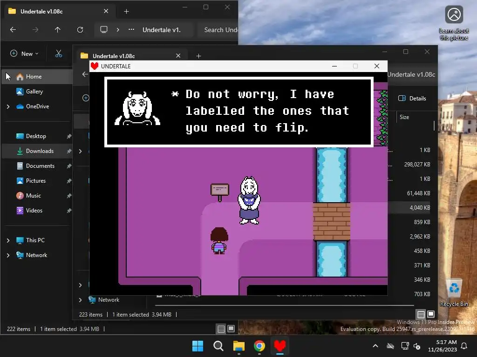Close front Explorer Undertale v1.08c tab
This screenshot has height=357, width=477.
coord(178,56)
